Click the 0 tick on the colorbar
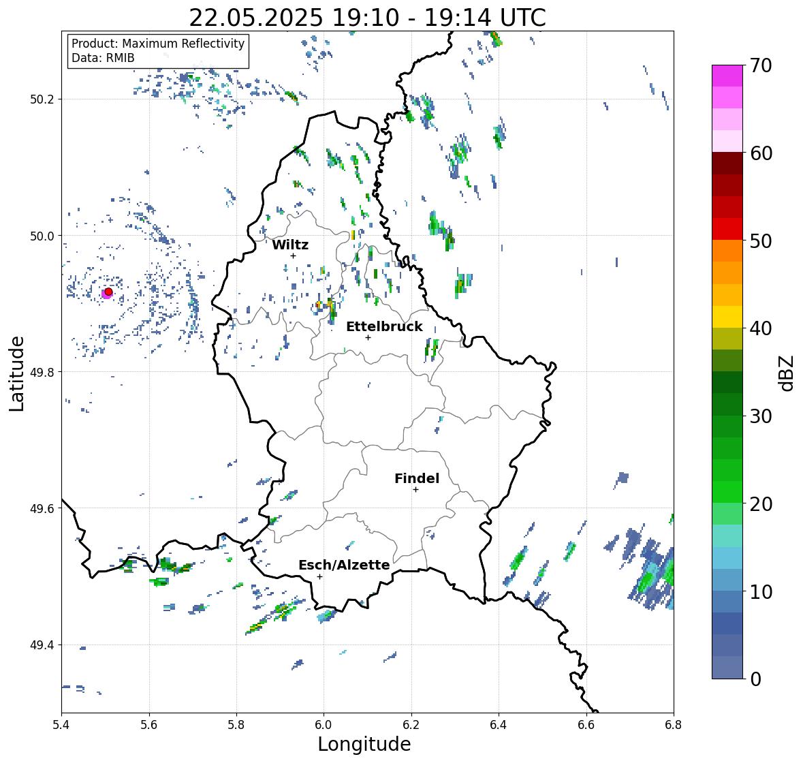The image size is (803, 761). (x=755, y=679)
